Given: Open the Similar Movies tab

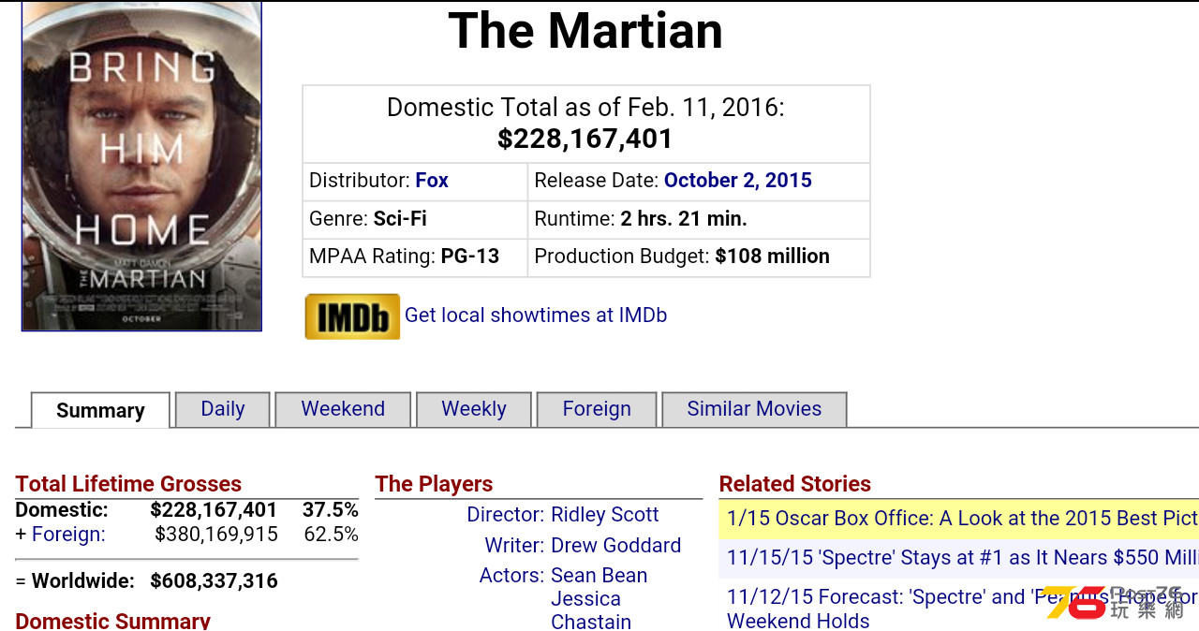Looking at the screenshot, I should [754, 409].
